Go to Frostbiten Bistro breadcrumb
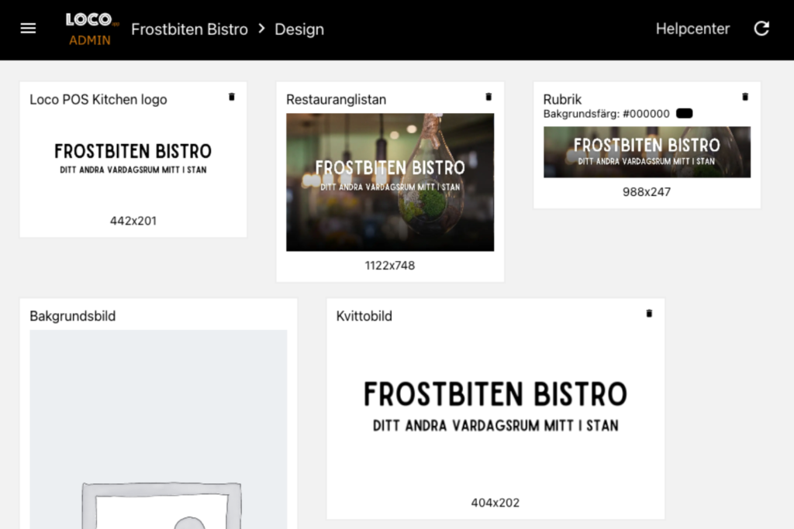Viewport: 794px width, 529px height. (189, 29)
